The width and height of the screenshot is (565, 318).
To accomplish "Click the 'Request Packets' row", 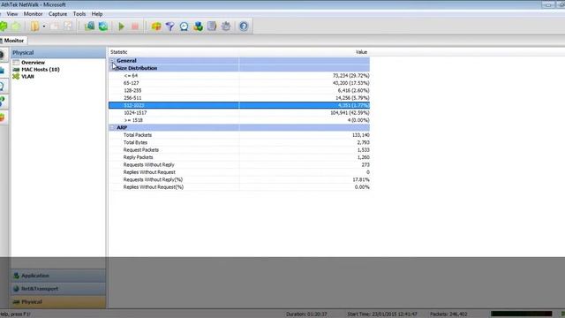I will (x=239, y=149).
